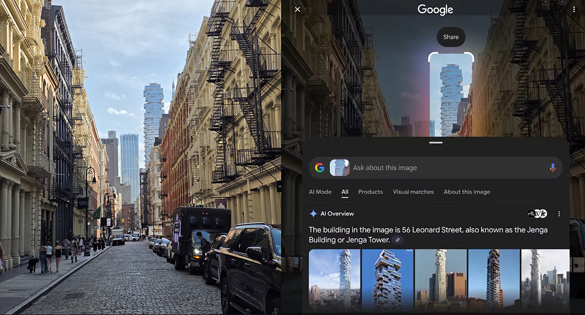Click the Google logo at the top
The height and width of the screenshot is (315, 585).
point(435,10)
